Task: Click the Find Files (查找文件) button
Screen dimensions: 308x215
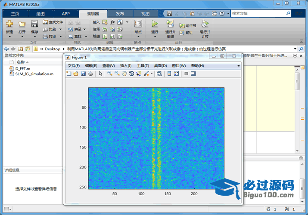Action: 53,22
